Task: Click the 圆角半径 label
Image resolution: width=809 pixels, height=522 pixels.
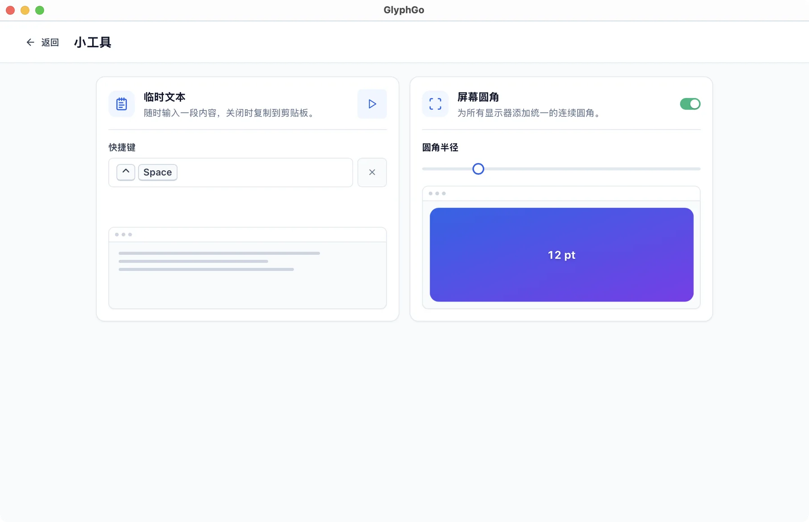Action: tap(440, 147)
